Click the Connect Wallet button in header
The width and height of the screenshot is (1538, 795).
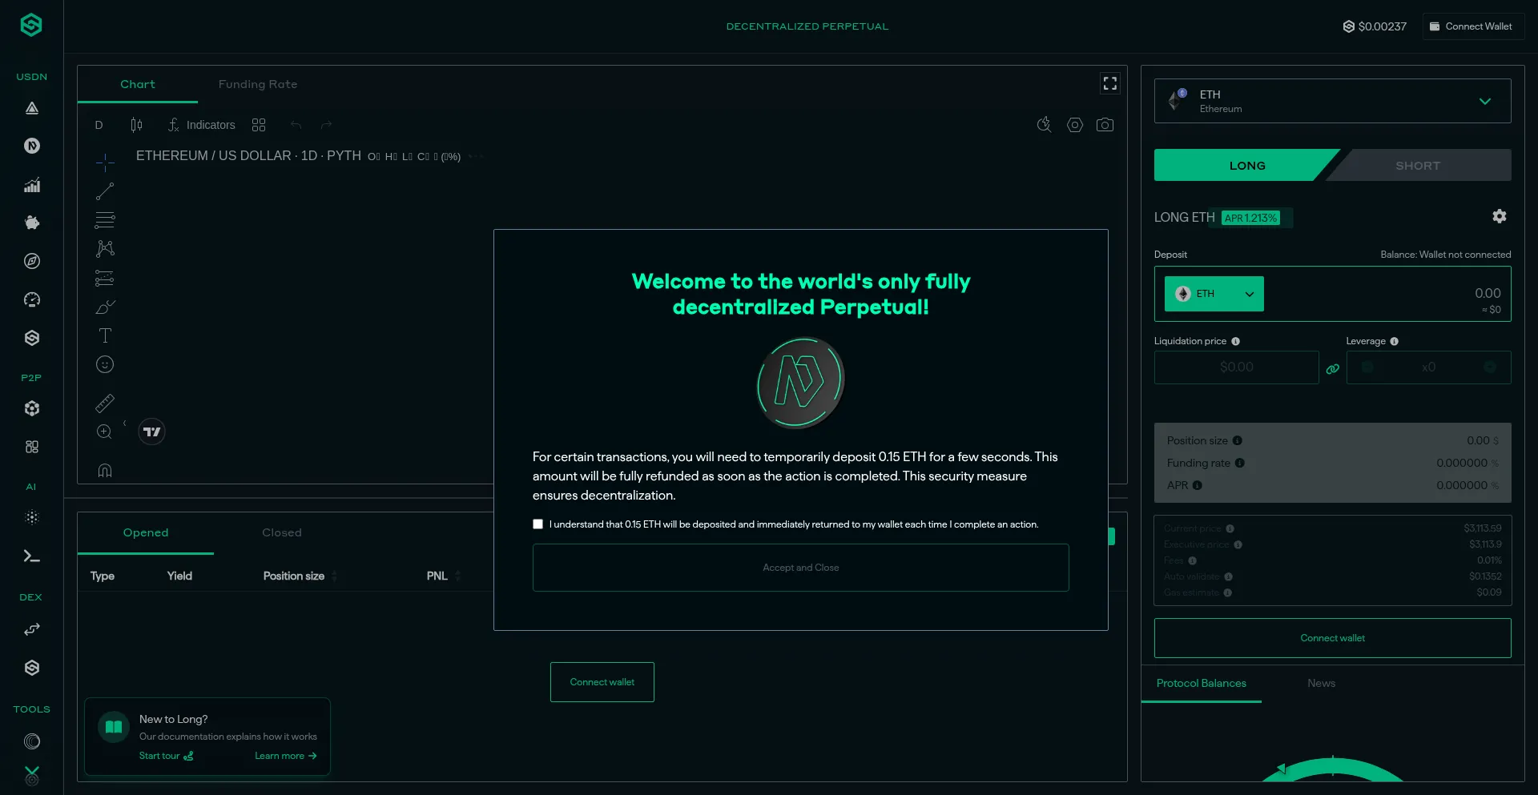tap(1472, 26)
